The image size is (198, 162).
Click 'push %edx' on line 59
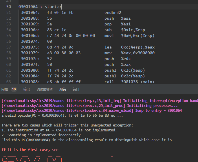118,59
